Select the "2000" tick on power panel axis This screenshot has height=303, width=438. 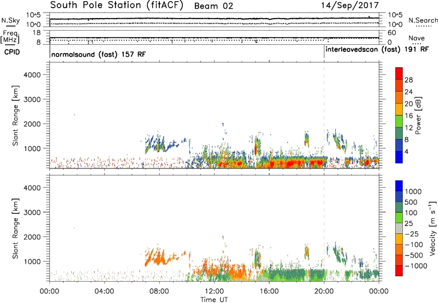point(32,124)
